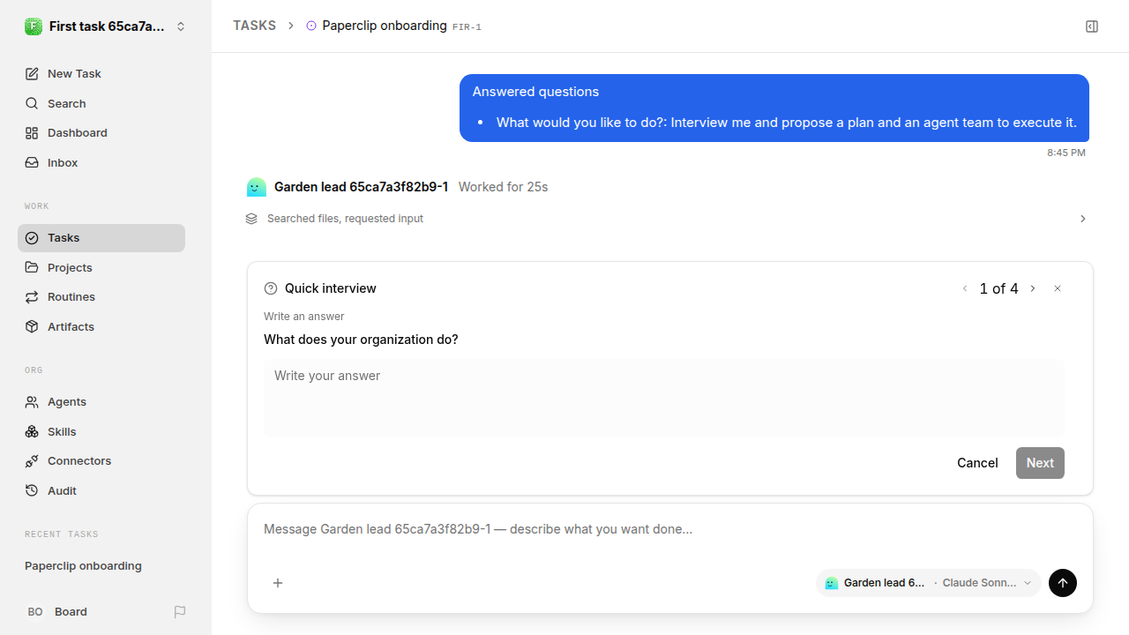Open Projects in the sidebar

pos(101,267)
